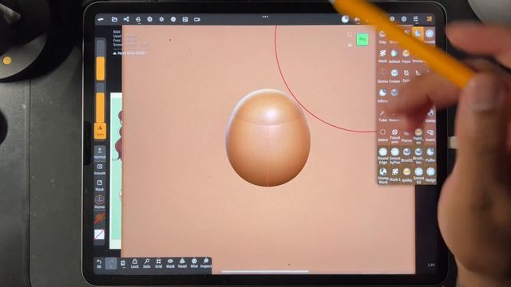The height and width of the screenshot is (287, 511).
Task: Adjust the upper orange Radius slider
Action: tap(101, 61)
